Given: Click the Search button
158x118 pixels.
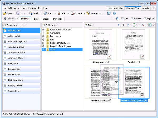Looking at the screenshot, I should click(x=145, y=8).
